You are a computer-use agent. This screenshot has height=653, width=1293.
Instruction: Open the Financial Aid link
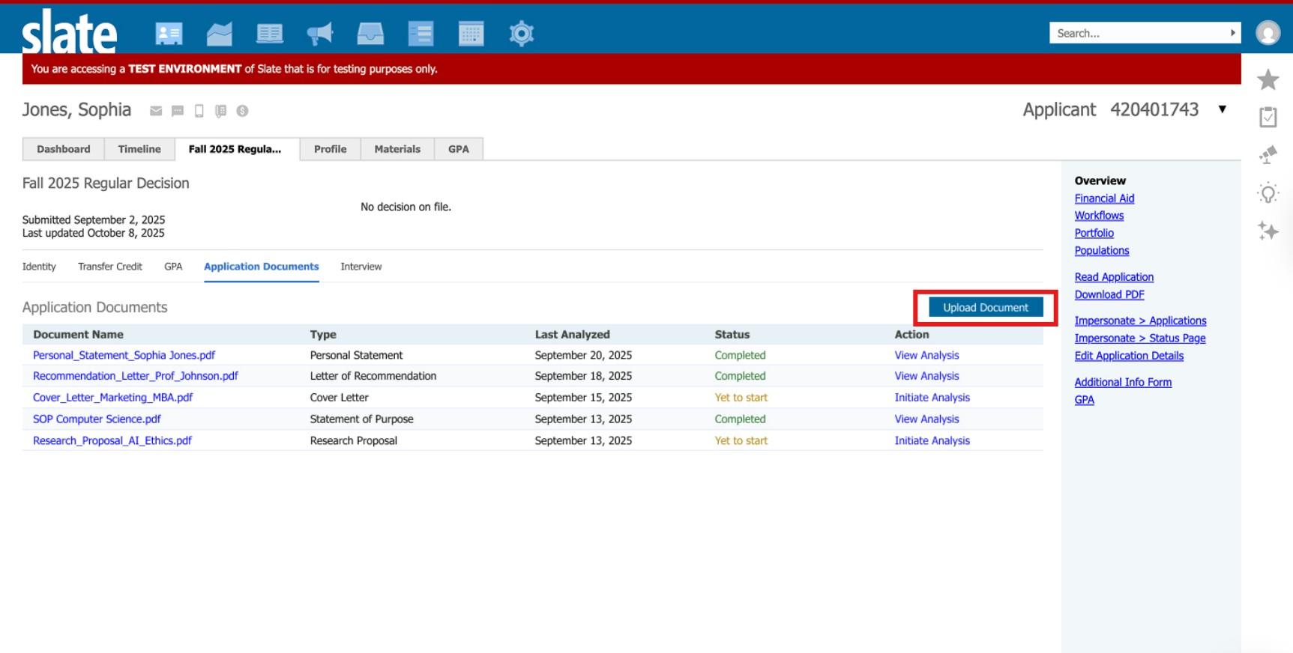1104,198
